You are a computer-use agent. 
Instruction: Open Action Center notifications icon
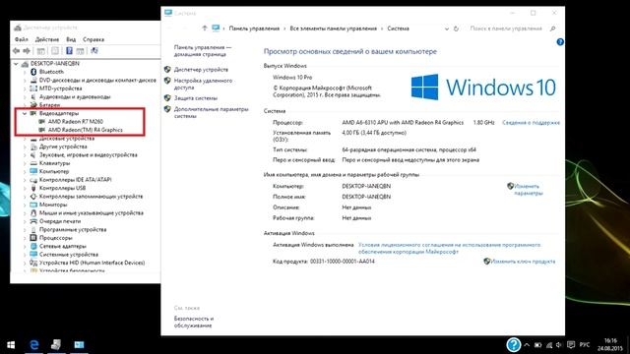(x=571, y=345)
